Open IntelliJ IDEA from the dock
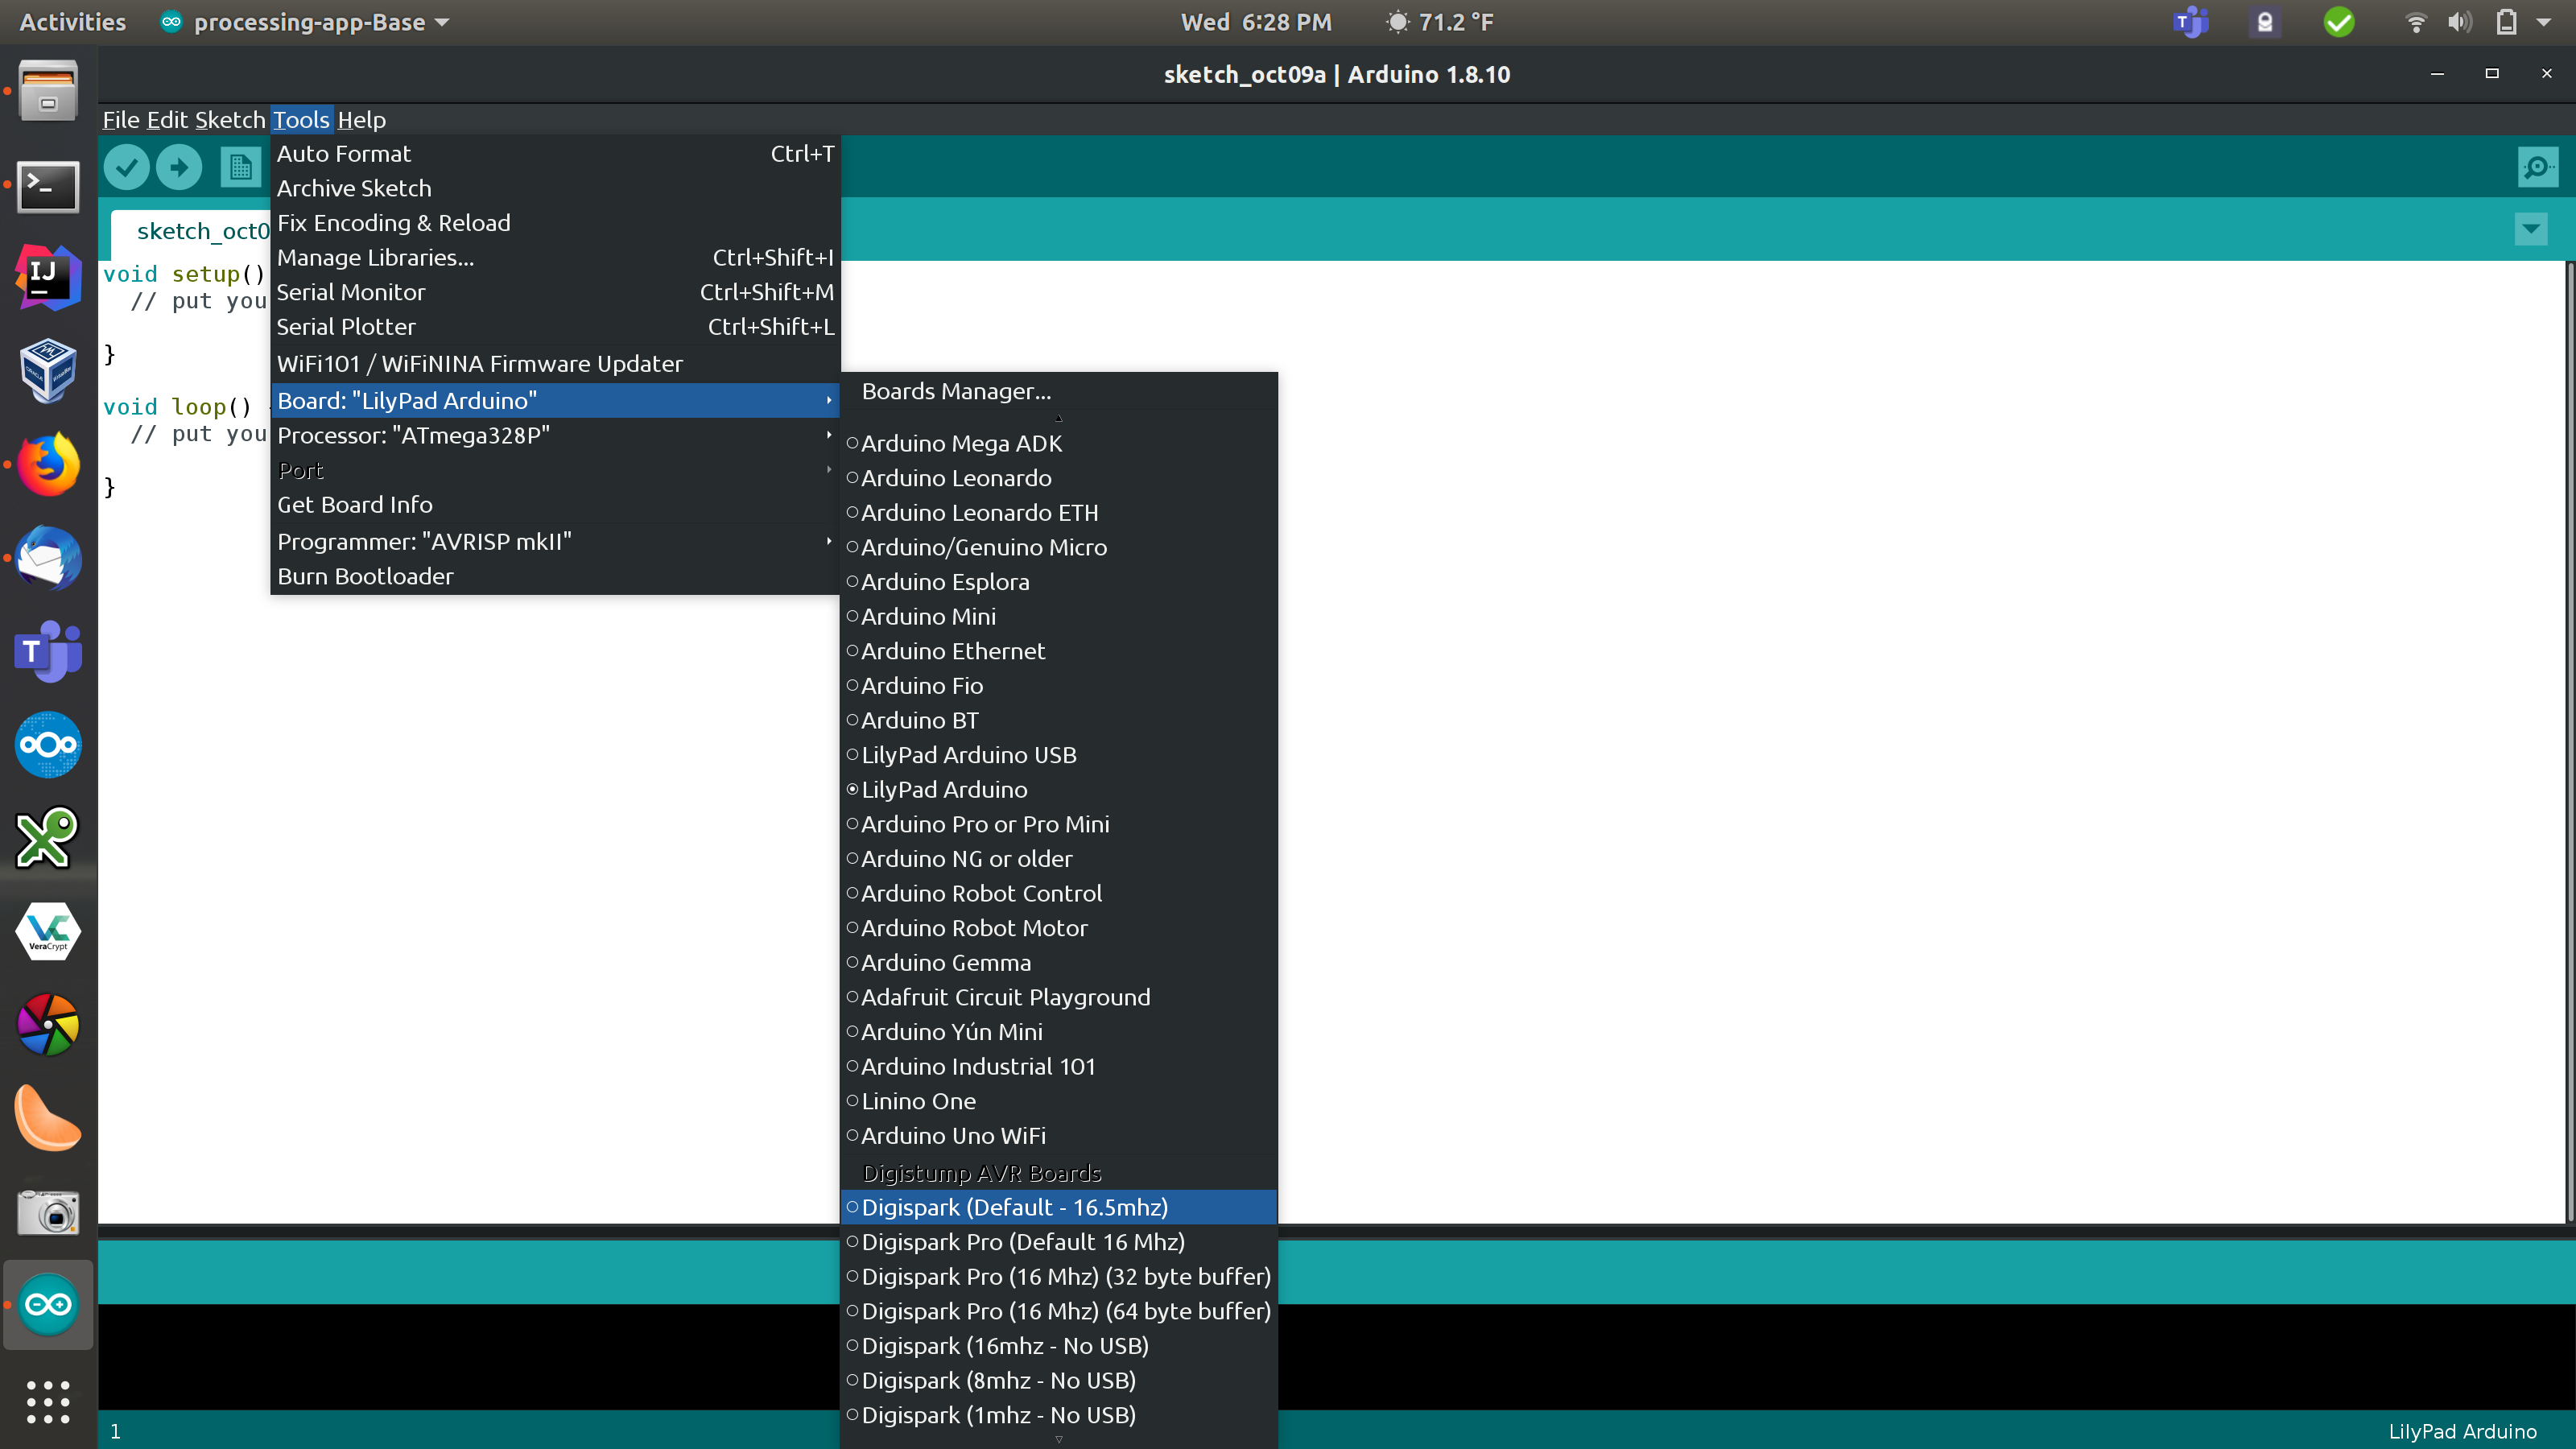Image resolution: width=2576 pixels, height=1449 pixels. [47, 277]
